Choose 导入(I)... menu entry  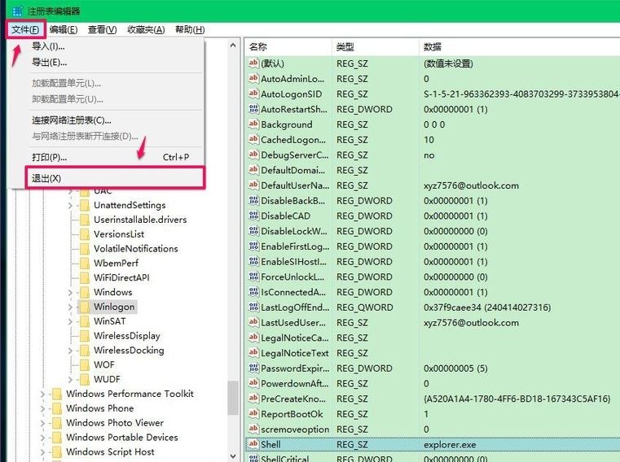[48, 46]
